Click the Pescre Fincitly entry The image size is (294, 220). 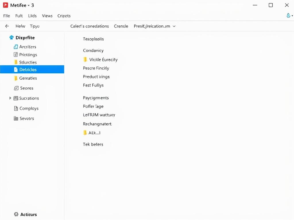click(96, 68)
